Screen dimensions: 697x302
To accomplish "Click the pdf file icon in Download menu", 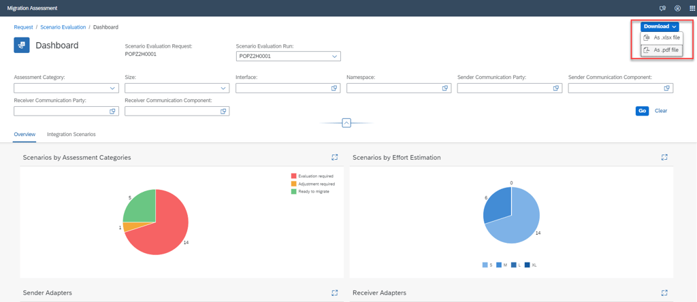I will (647, 50).
